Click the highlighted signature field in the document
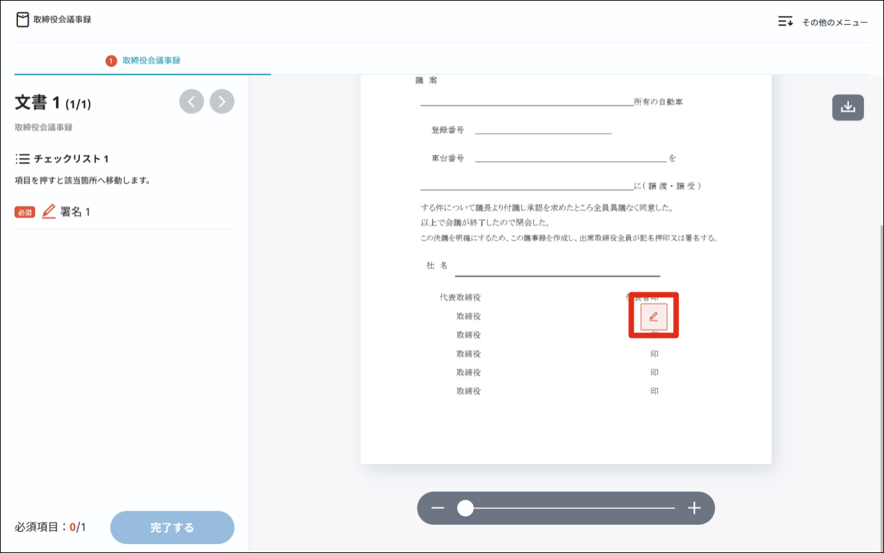Screen dimensions: 884x553 coord(654,316)
